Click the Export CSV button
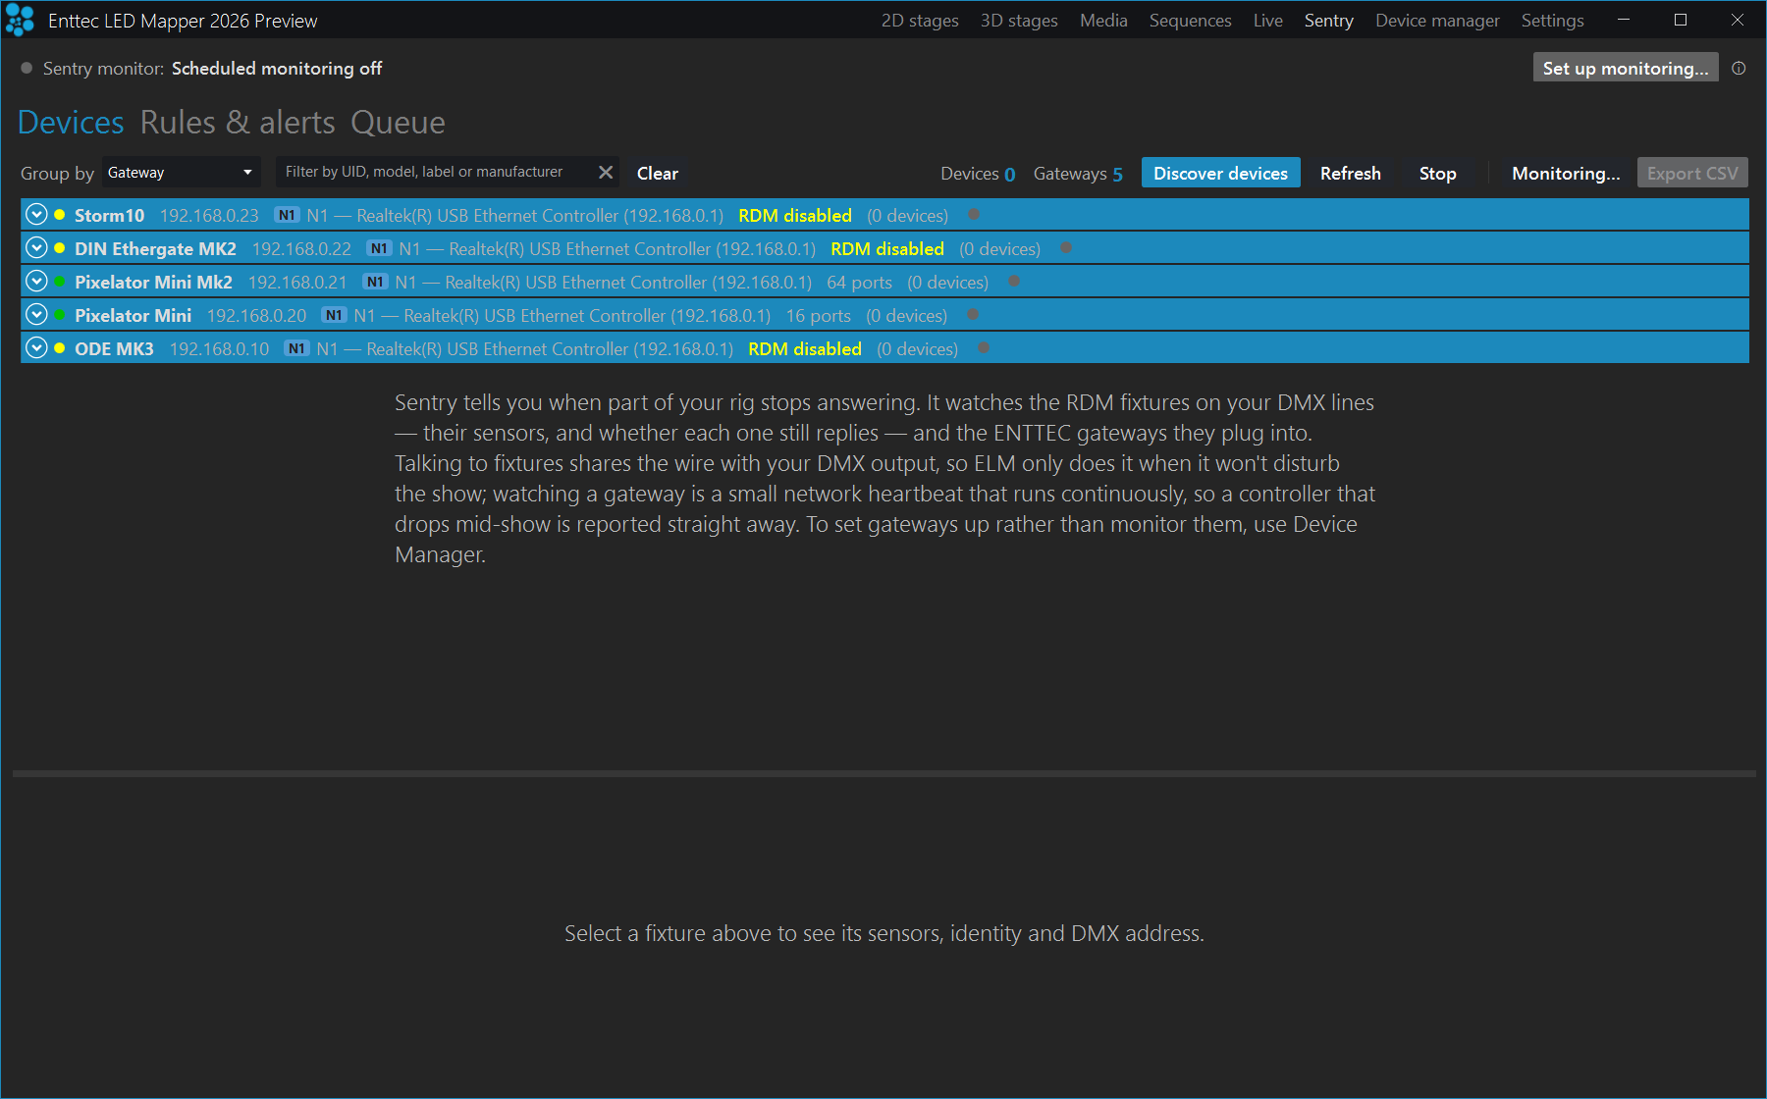 tap(1692, 173)
